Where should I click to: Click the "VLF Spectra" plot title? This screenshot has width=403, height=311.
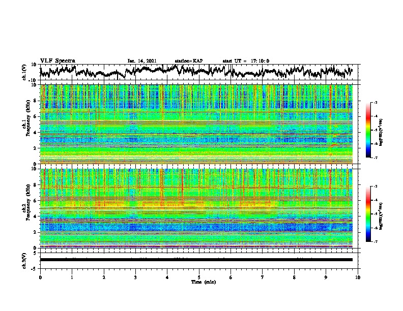[57, 61]
